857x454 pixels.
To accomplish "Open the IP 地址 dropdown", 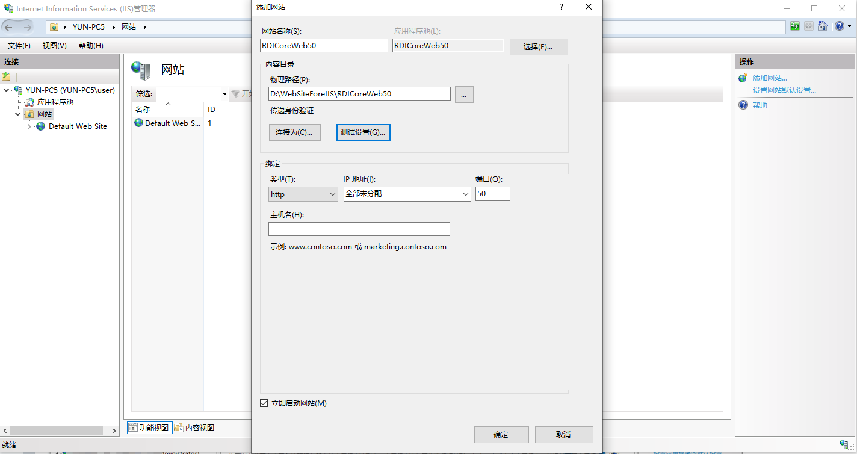I will point(407,194).
